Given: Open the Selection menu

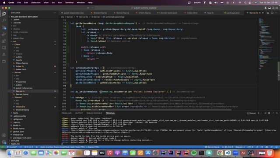Looking at the screenshot, I should (x=36, y=3).
